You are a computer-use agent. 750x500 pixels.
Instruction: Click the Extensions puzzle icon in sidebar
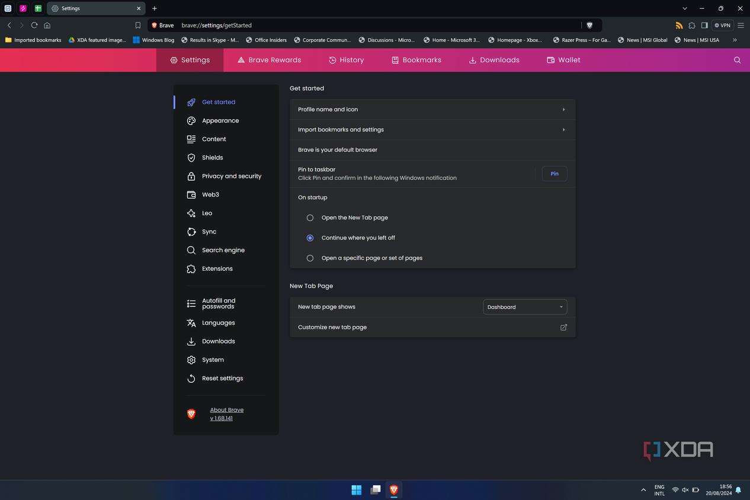coord(191,269)
